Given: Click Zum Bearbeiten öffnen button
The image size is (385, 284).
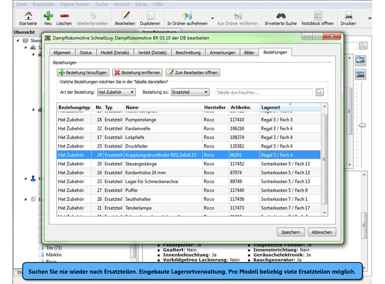Looking at the screenshot, I should click(193, 73).
